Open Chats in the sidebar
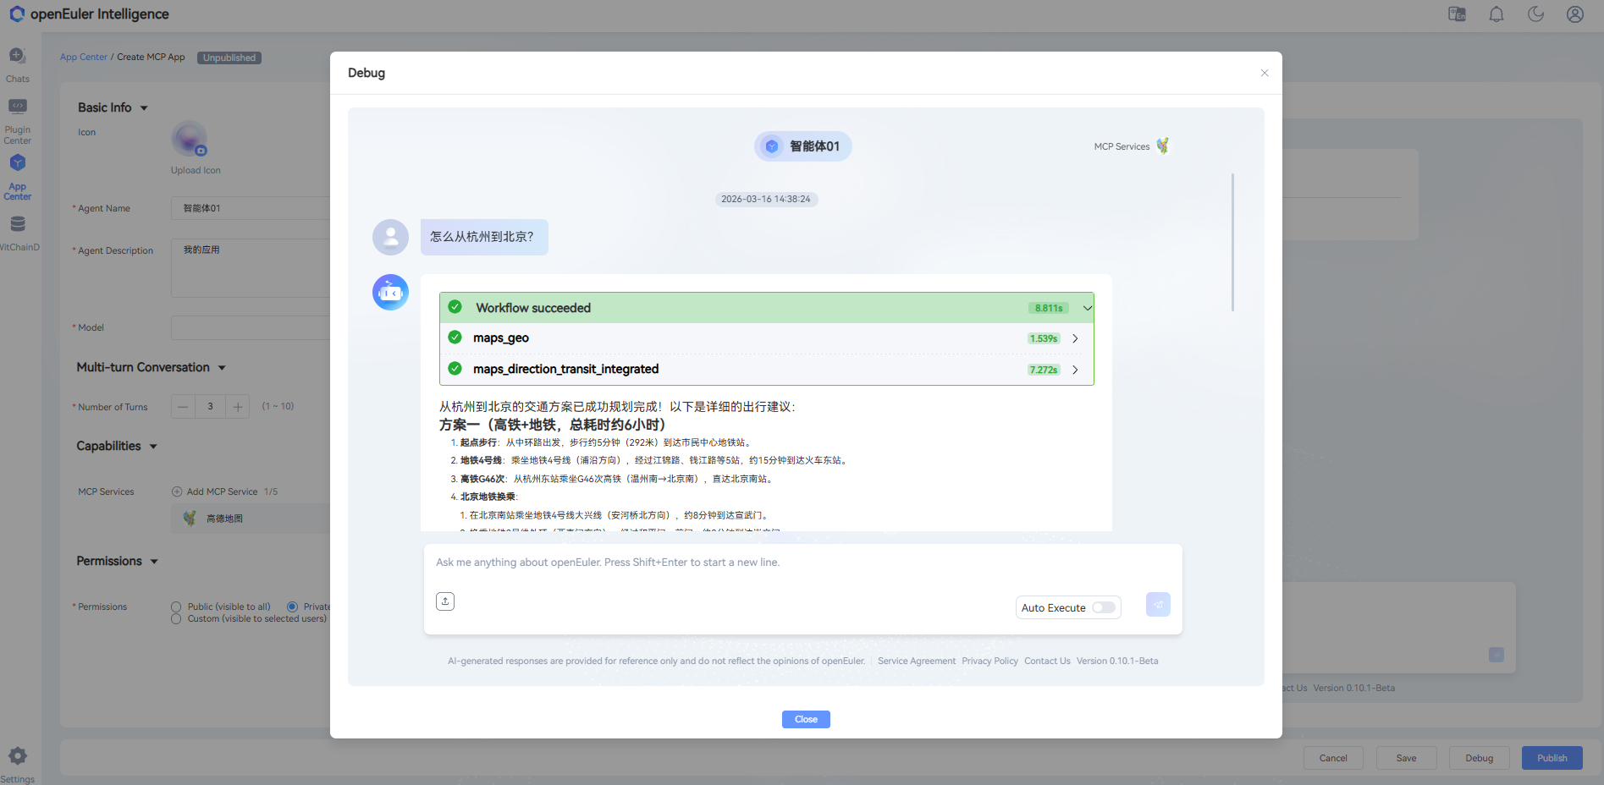Viewport: 1604px width, 785px height. [17, 65]
